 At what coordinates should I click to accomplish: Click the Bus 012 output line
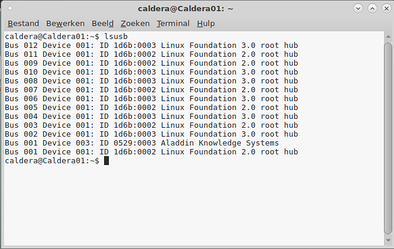[x=151, y=46]
